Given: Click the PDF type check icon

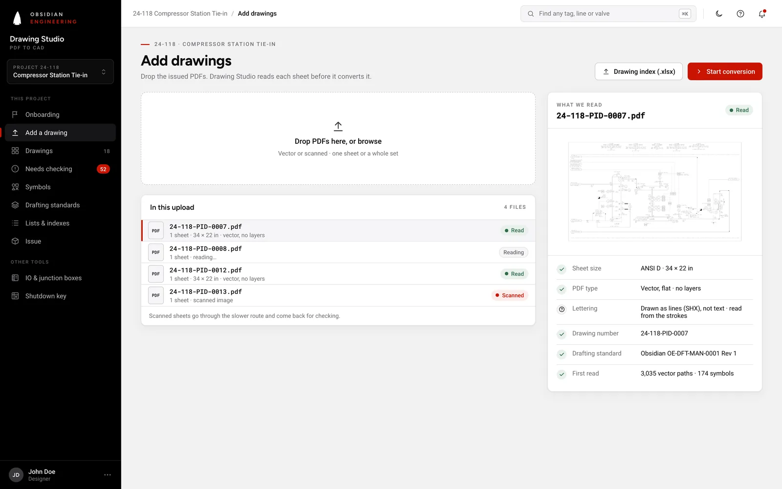Looking at the screenshot, I should pyautogui.click(x=562, y=289).
